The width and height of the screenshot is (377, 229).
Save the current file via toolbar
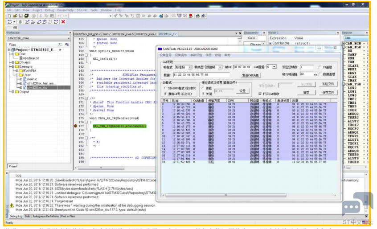point(20,16)
